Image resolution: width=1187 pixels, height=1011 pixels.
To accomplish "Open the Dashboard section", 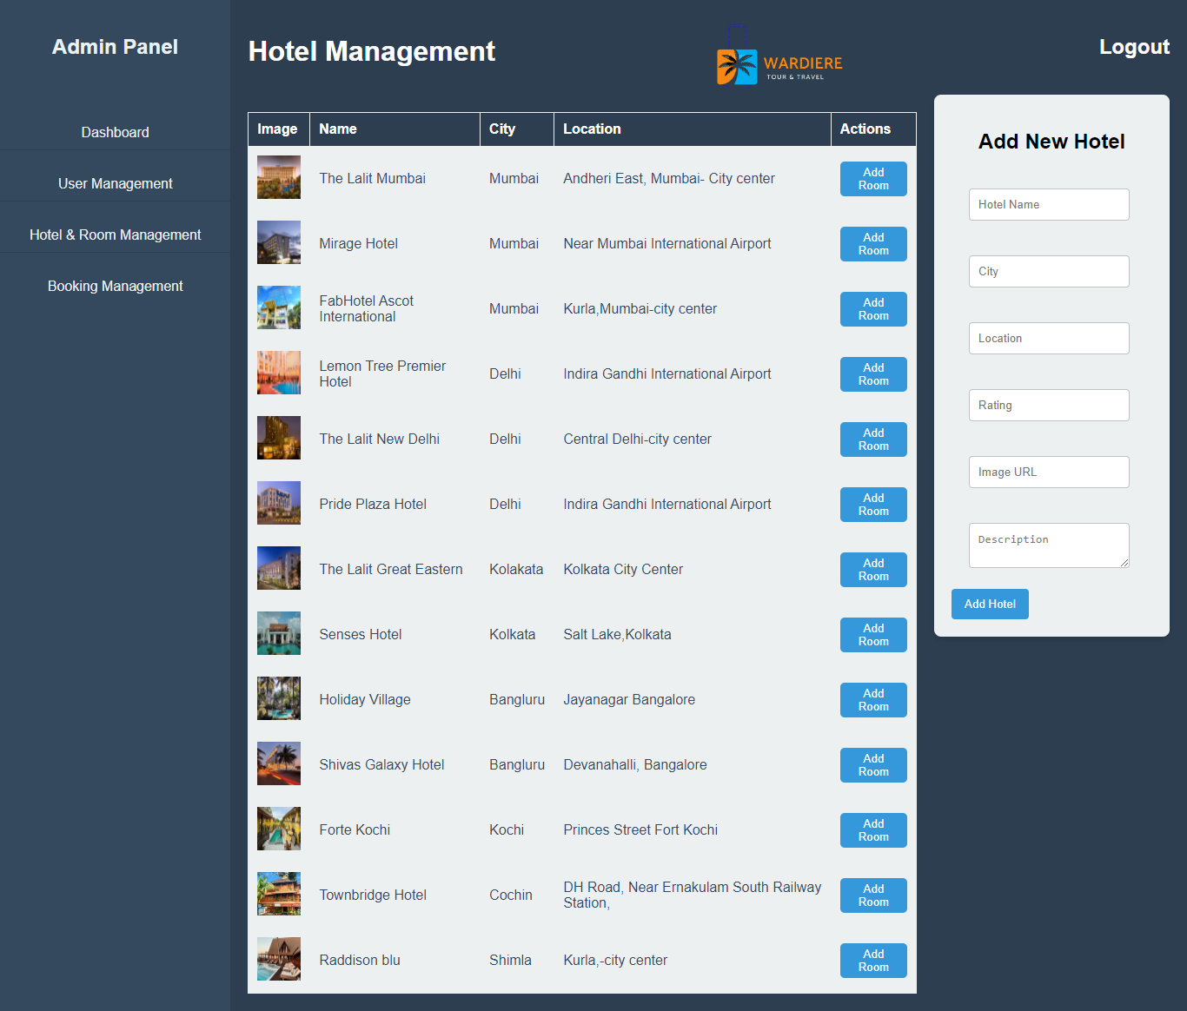I will click(115, 132).
